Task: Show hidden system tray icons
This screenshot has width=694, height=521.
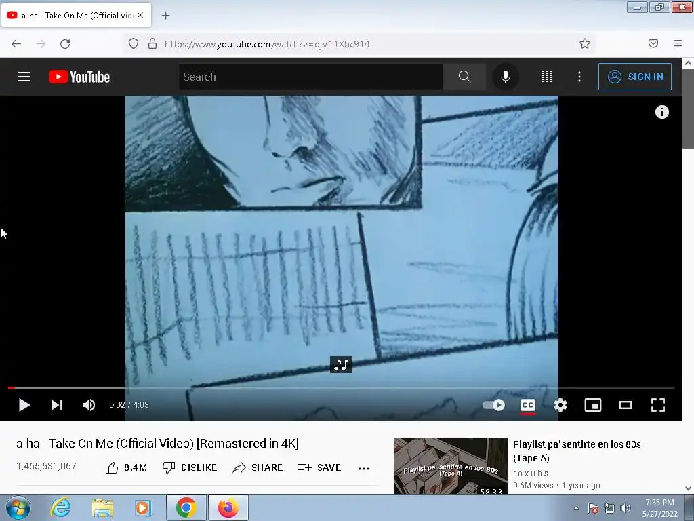Action: click(576, 508)
